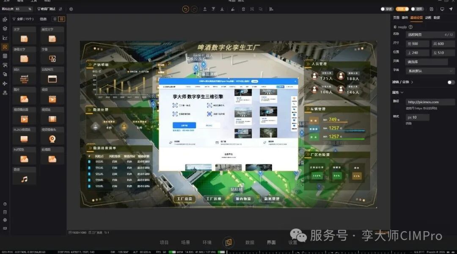457x254 pixels.
Task: Click the 工厂总览 button on canvas
Action: pos(185,199)
